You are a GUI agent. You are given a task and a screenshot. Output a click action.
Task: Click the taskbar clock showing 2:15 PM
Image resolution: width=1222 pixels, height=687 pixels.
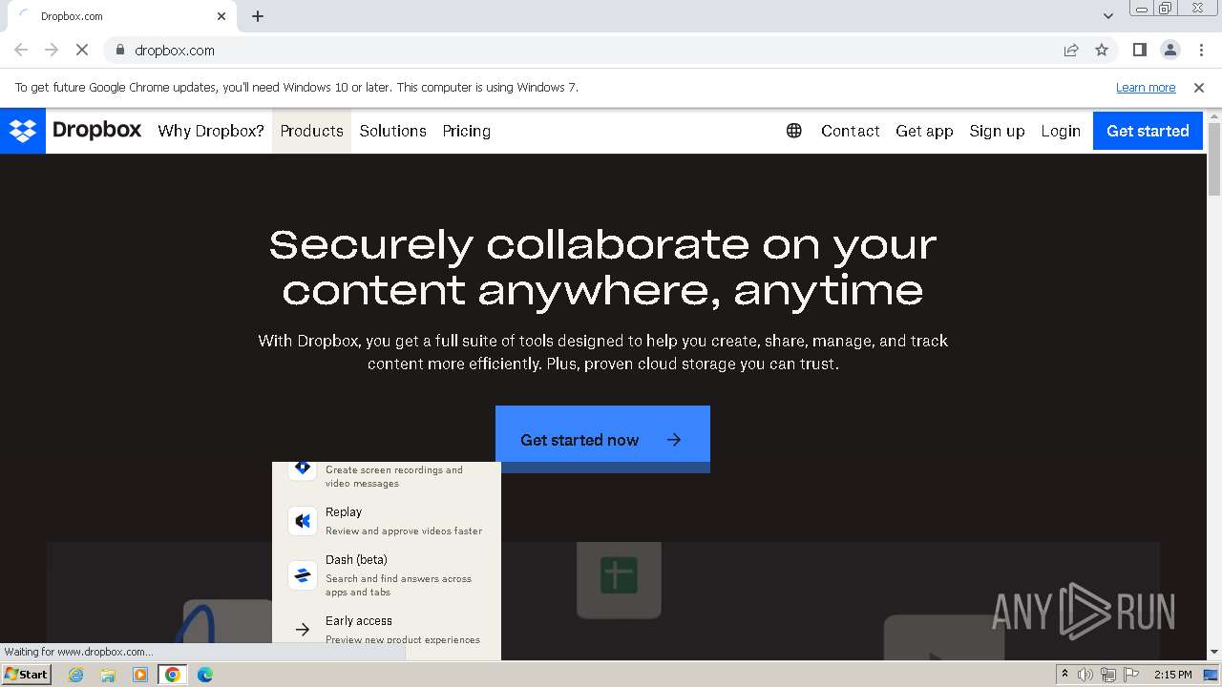click(x=1173, y=675)
